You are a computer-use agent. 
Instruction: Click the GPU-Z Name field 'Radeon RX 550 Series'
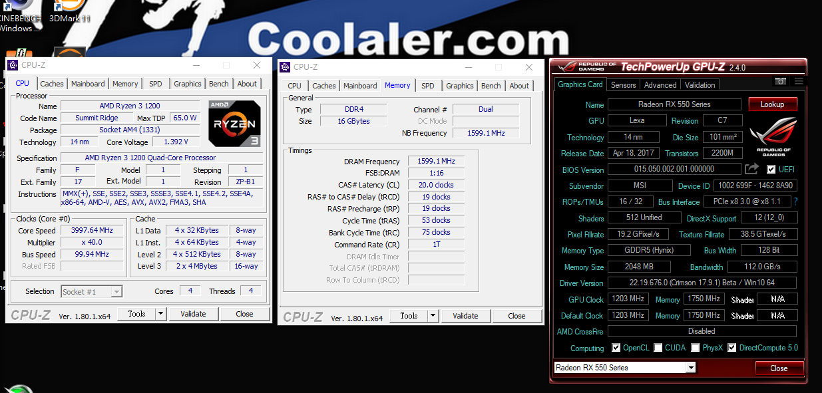(x=674, y=104)
